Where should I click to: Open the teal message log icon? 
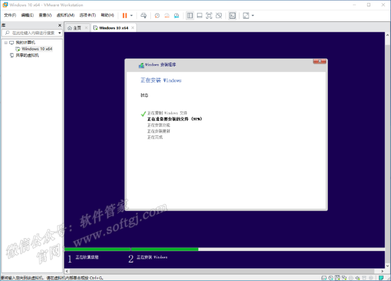pos(381,278)
